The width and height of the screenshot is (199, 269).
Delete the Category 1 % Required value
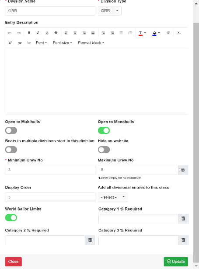point(183,219)
